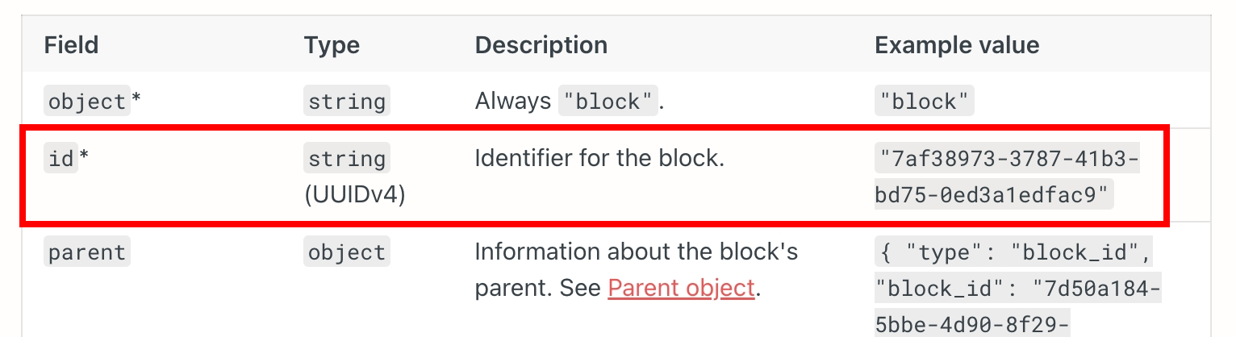Image resolution: width=1236 pixels, height=337 pixels.
Task: Click the Type column header
Action: coord(332,45)
